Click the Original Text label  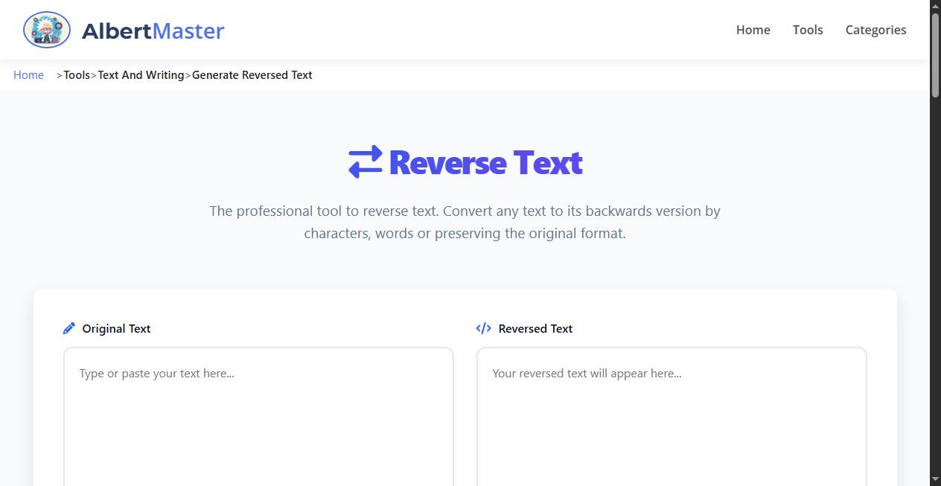tap(116, 328)
